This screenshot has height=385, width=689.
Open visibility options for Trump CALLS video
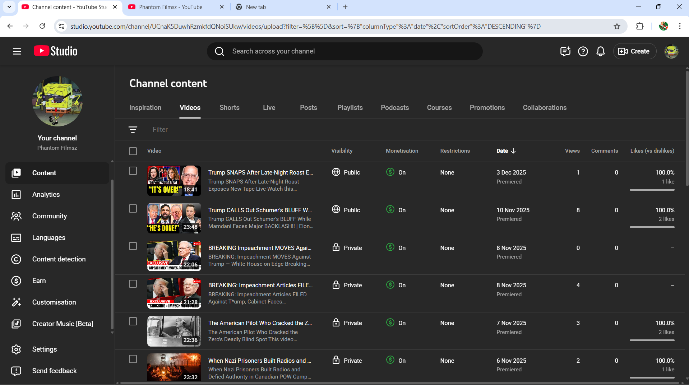click(346, 210)
